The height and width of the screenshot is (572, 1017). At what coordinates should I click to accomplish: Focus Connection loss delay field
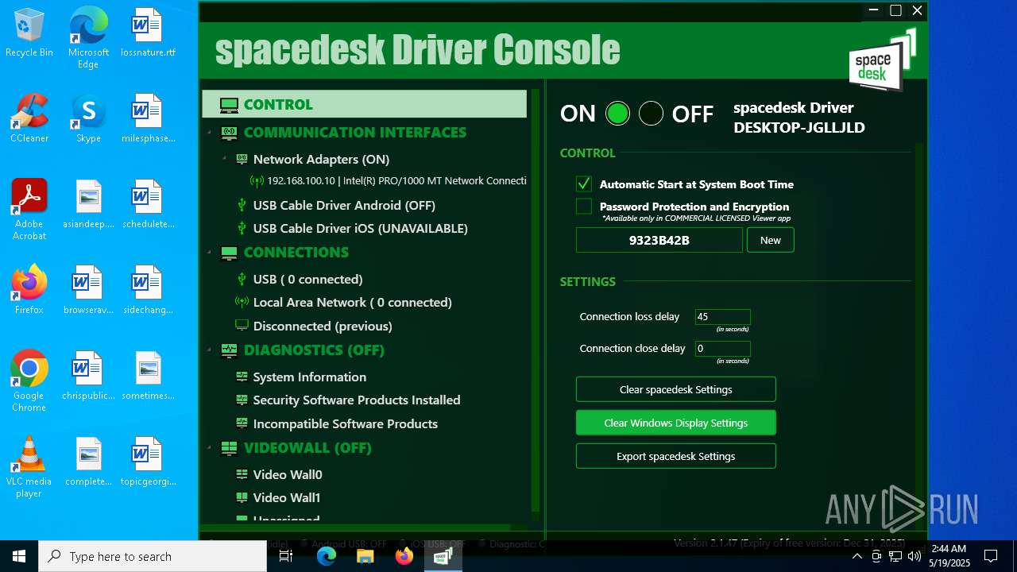point(722,316)
